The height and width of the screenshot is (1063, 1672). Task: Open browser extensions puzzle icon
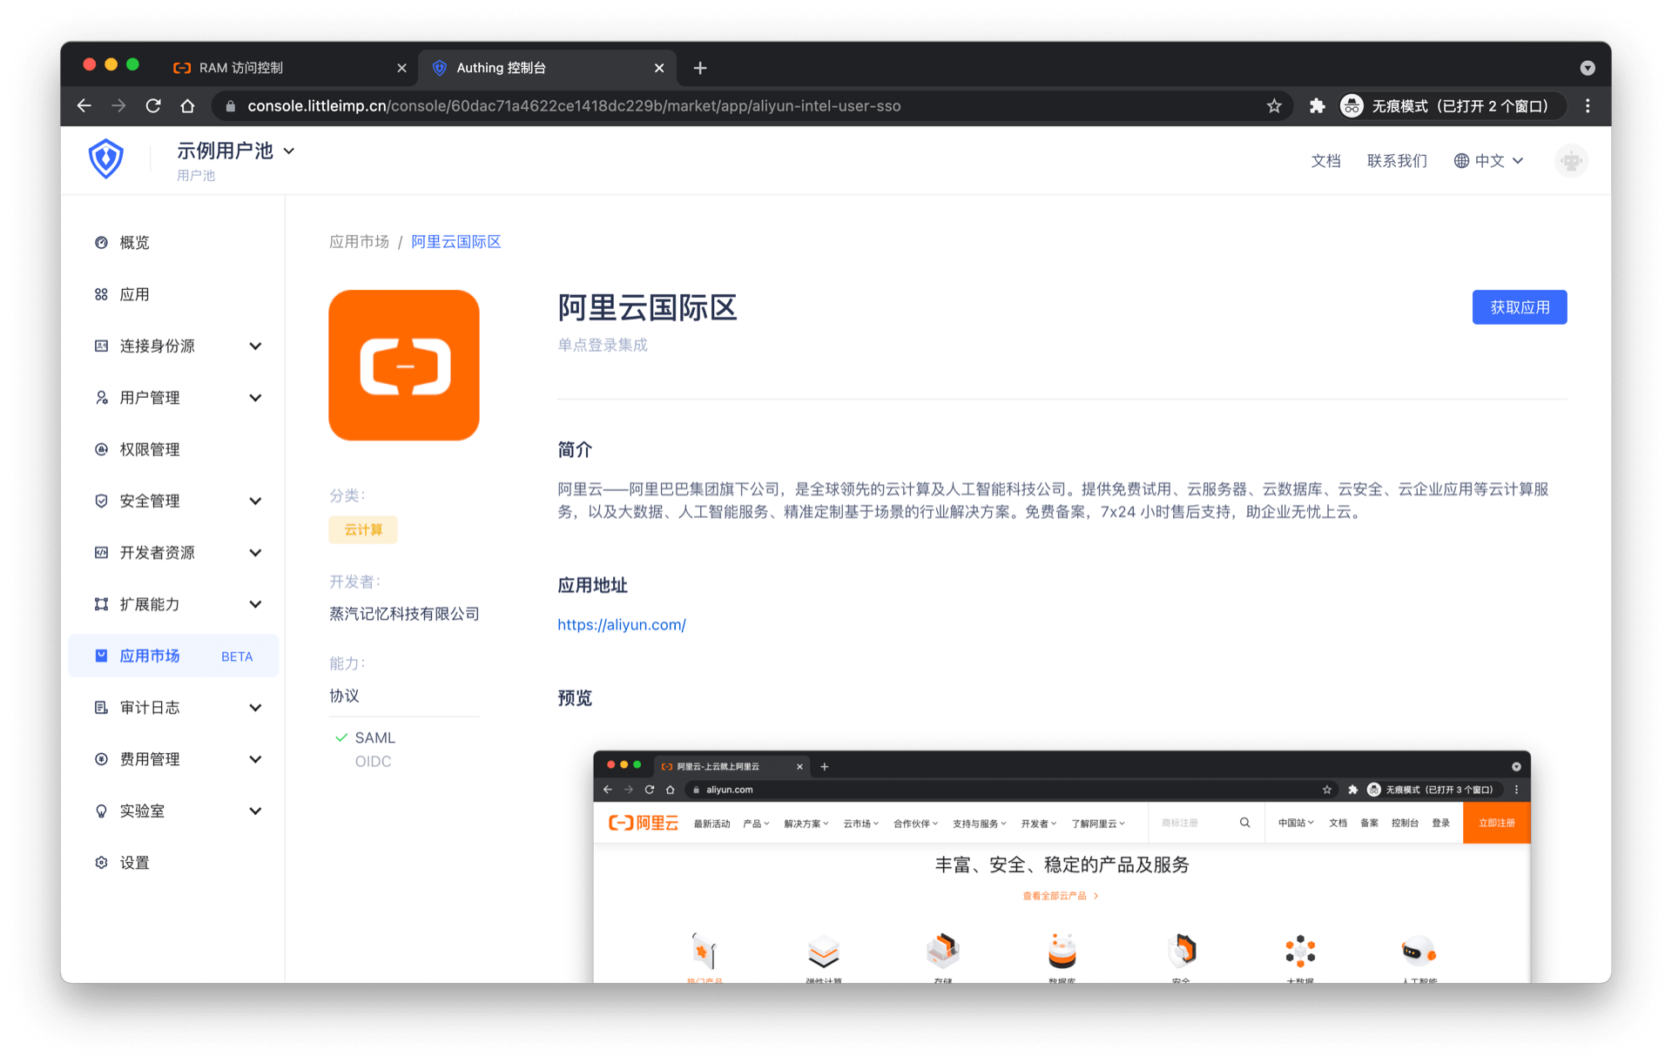1317,105
